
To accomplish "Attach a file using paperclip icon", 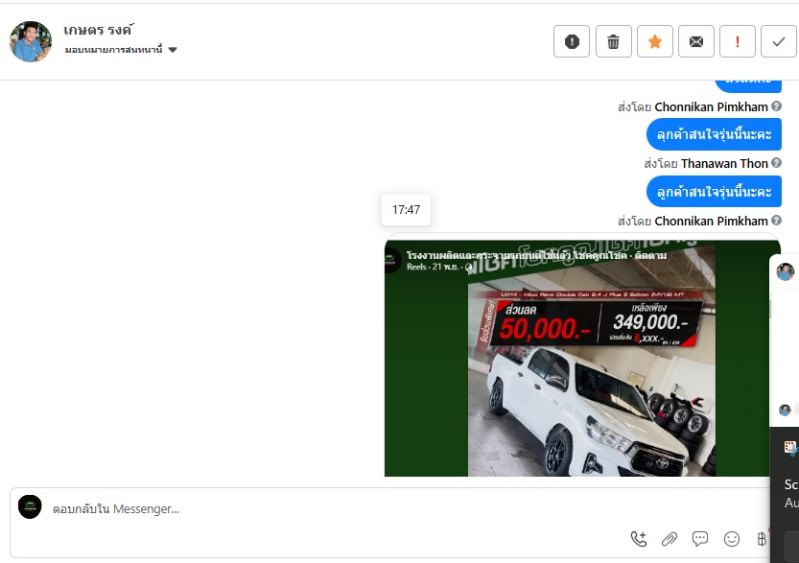I will click(x=670, y=539).
